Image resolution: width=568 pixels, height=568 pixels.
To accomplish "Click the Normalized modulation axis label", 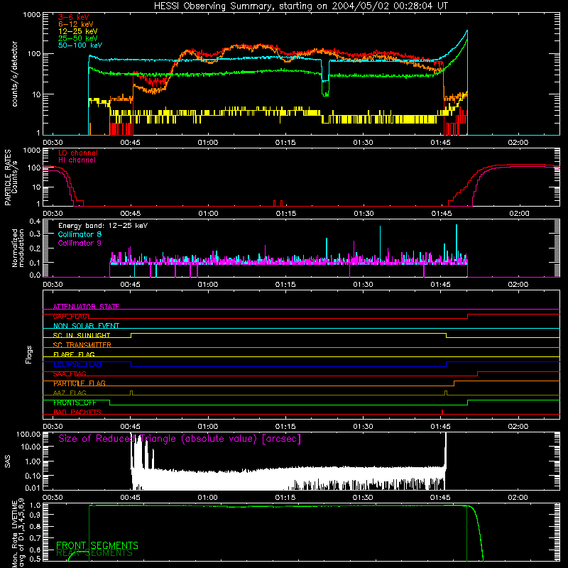I will (x=18, y=248).
